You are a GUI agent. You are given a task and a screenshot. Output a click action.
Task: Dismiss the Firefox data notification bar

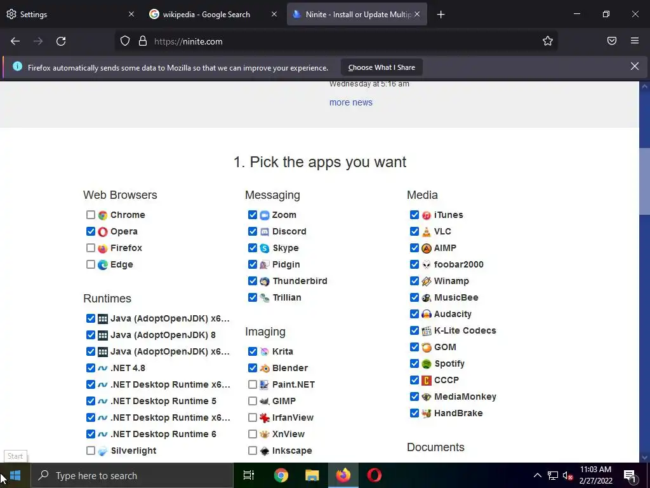635,66
